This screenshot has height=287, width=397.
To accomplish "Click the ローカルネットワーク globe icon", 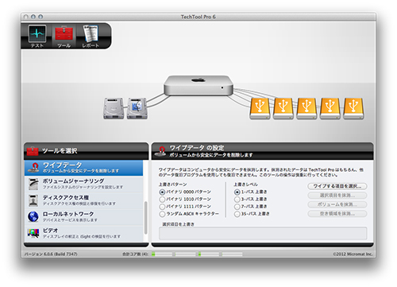I will 33,217.
